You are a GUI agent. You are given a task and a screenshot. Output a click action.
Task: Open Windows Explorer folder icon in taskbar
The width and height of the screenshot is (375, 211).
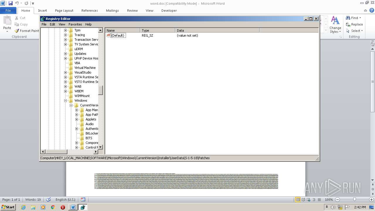[33, 207]
